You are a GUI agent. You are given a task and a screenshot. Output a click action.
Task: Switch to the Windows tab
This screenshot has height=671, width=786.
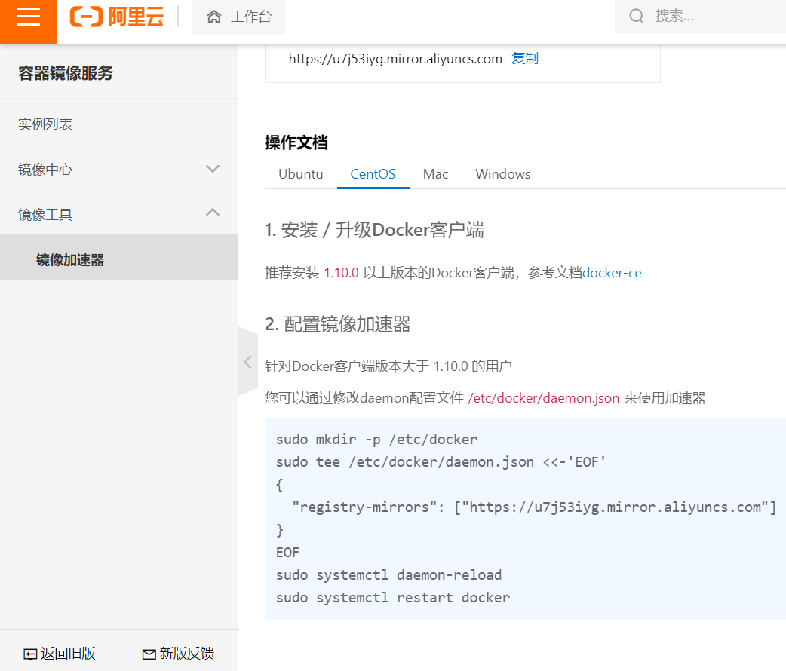[503, 174]
